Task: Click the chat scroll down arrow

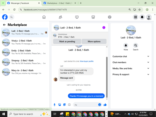Action: pos(107,99)
